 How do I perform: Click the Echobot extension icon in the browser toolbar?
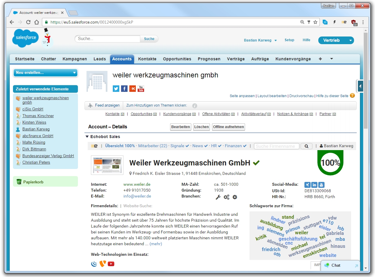pos(344,22)
